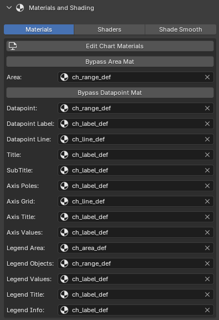Click material icon in Axis Title field

coord(64,217)
